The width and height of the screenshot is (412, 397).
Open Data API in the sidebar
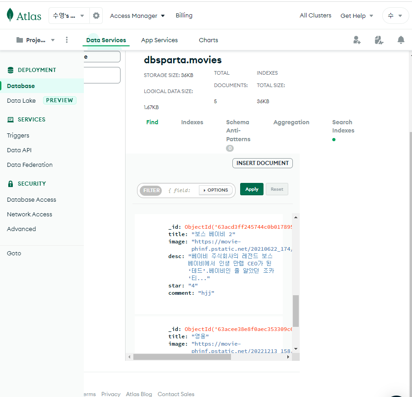point(19,150)
